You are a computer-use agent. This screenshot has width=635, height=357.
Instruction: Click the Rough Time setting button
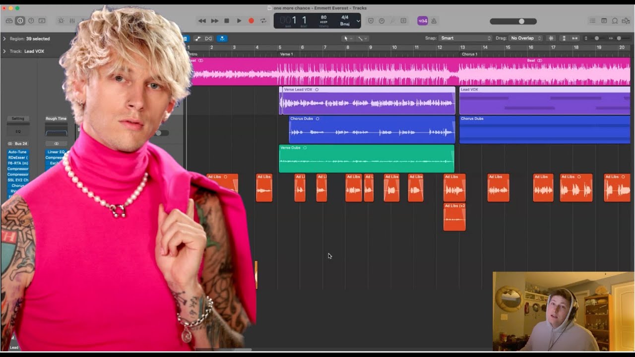click(x=56, y=119)
